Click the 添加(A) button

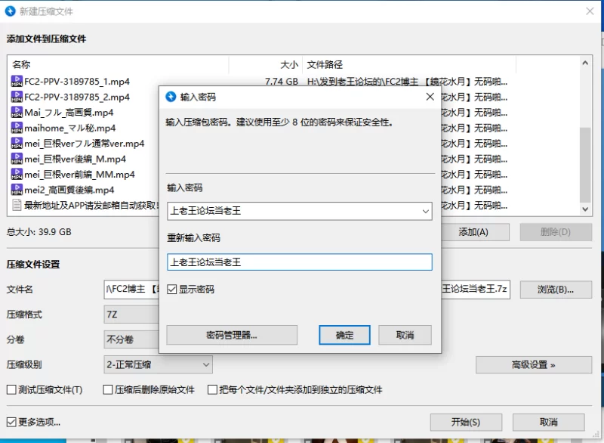coord(476,232)
